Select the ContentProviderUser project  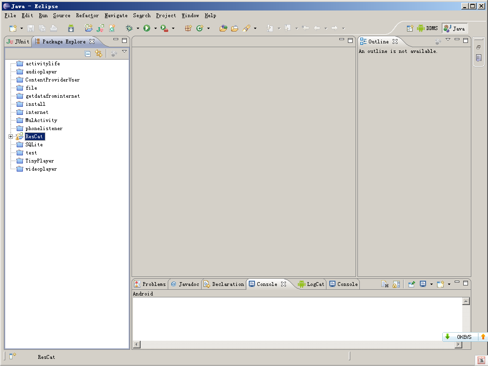(x=52, y=80)
